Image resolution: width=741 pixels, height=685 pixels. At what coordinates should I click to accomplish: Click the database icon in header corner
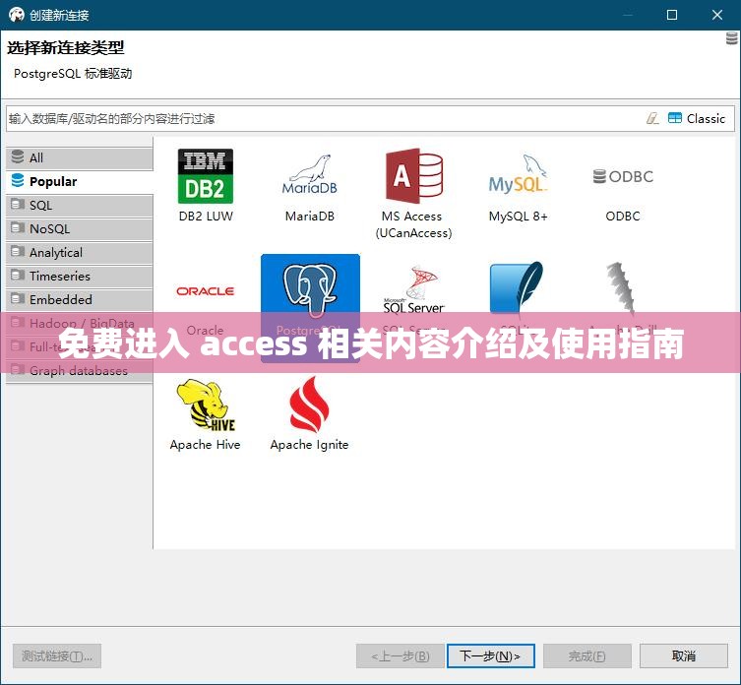coord(731,38)
